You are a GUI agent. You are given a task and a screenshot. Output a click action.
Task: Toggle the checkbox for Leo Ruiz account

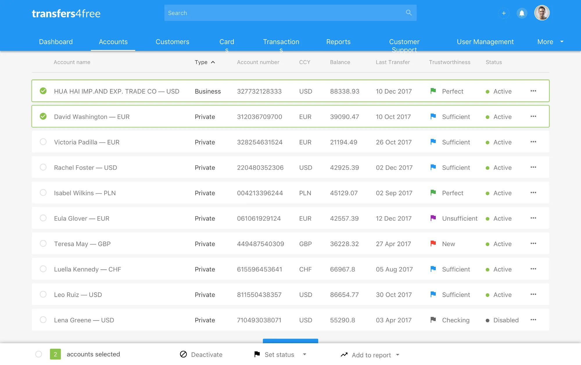[x=43, y=294]
